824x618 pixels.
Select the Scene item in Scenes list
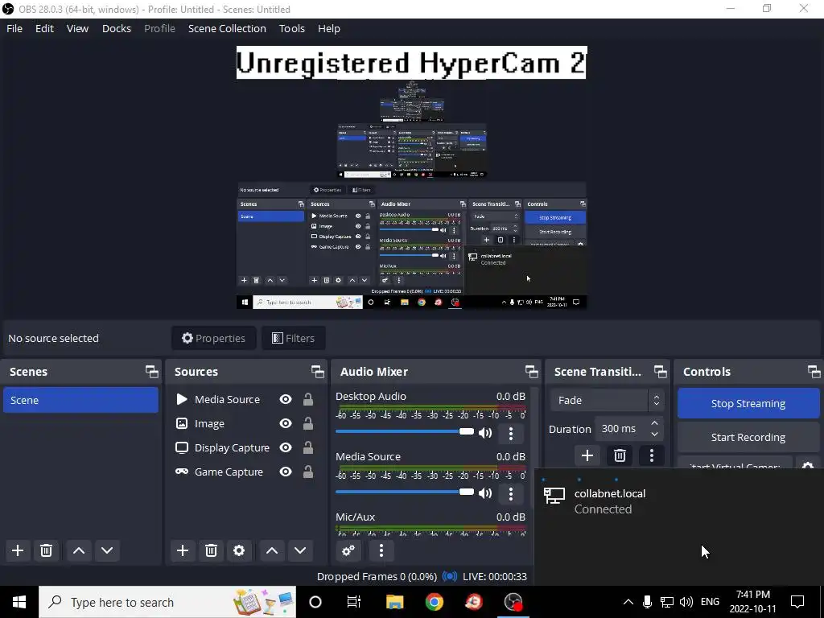[80, 400]
